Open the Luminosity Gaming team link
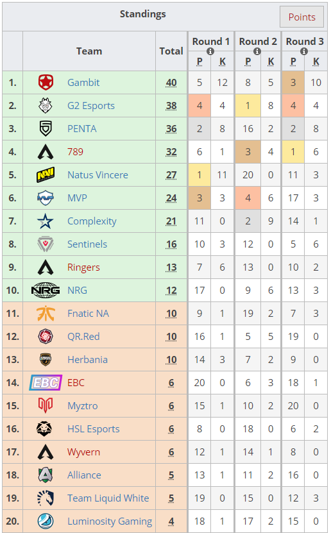This screenshot has height=533, width=331. tap(110, 521)
